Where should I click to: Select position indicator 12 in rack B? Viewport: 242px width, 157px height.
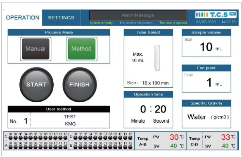click(x=130, y=147)
